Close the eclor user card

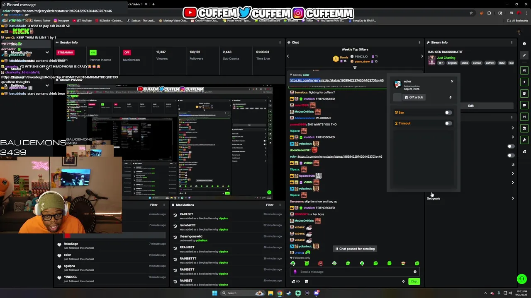[452, 82]
